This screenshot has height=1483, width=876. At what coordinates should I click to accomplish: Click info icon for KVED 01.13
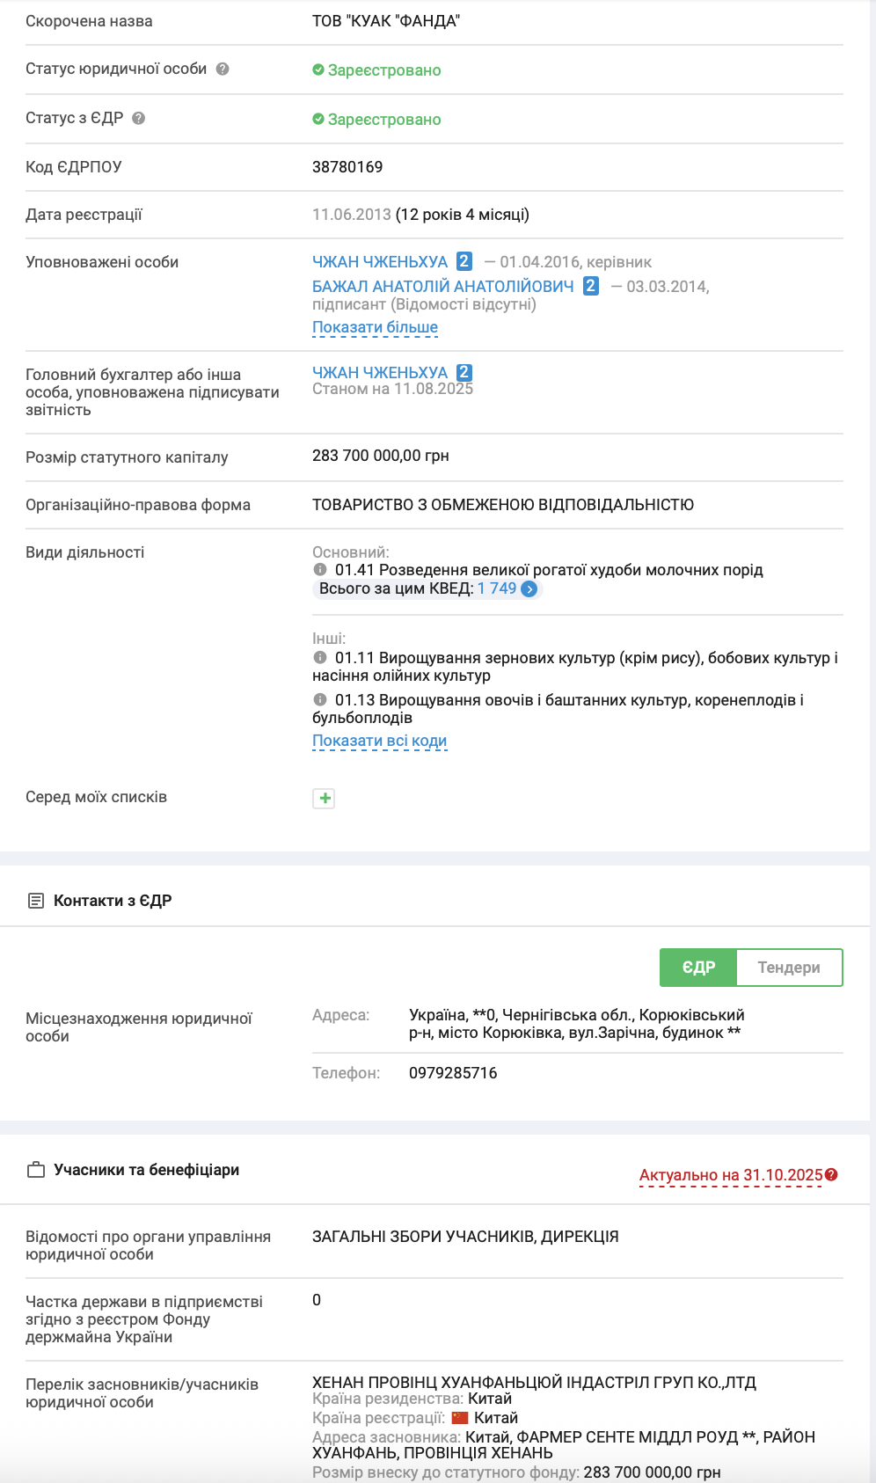[320, 700]
